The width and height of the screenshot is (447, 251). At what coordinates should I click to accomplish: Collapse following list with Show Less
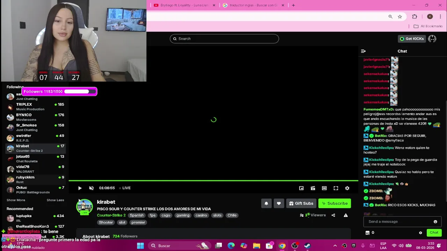(x=55, y=200)
